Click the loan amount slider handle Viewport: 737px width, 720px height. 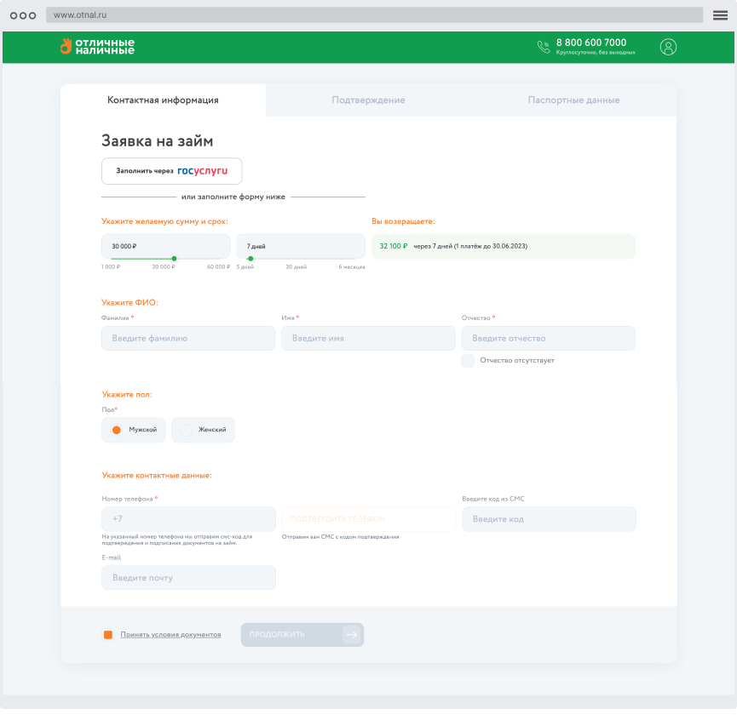click(174, 258)
